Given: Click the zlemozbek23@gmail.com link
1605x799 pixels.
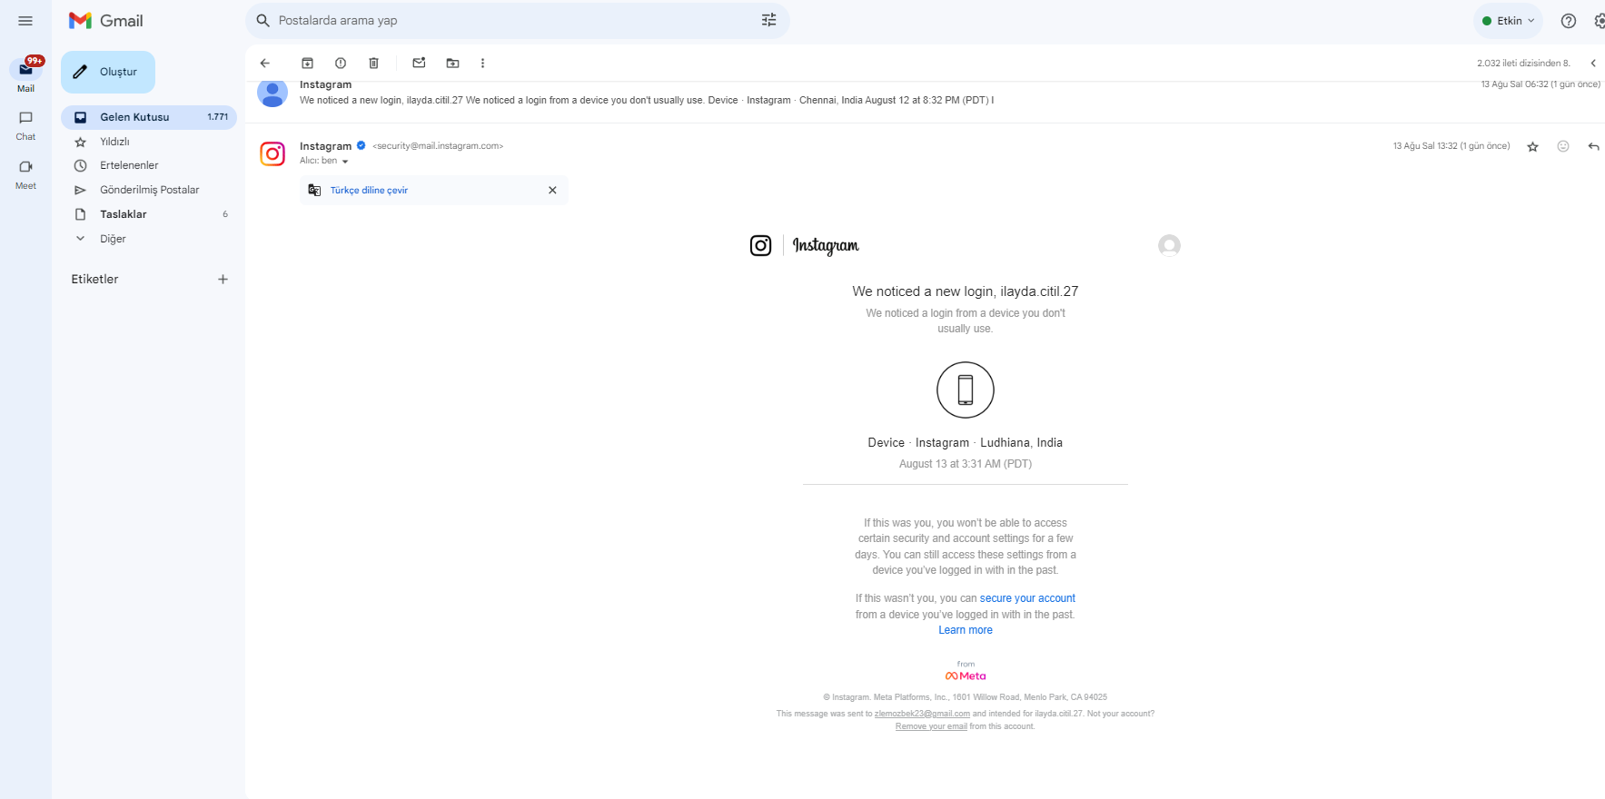Looking at the screenshot, I should click(922, 714).
